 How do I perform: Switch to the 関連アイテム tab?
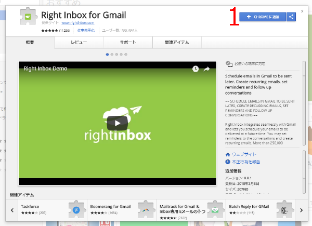pyautogui.click(x=177, y=42)
